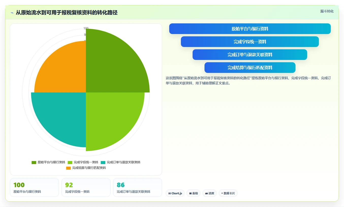Screen dimensions: 344x207
Task: Open the Chart.js chip
Action: pos(175,193)
